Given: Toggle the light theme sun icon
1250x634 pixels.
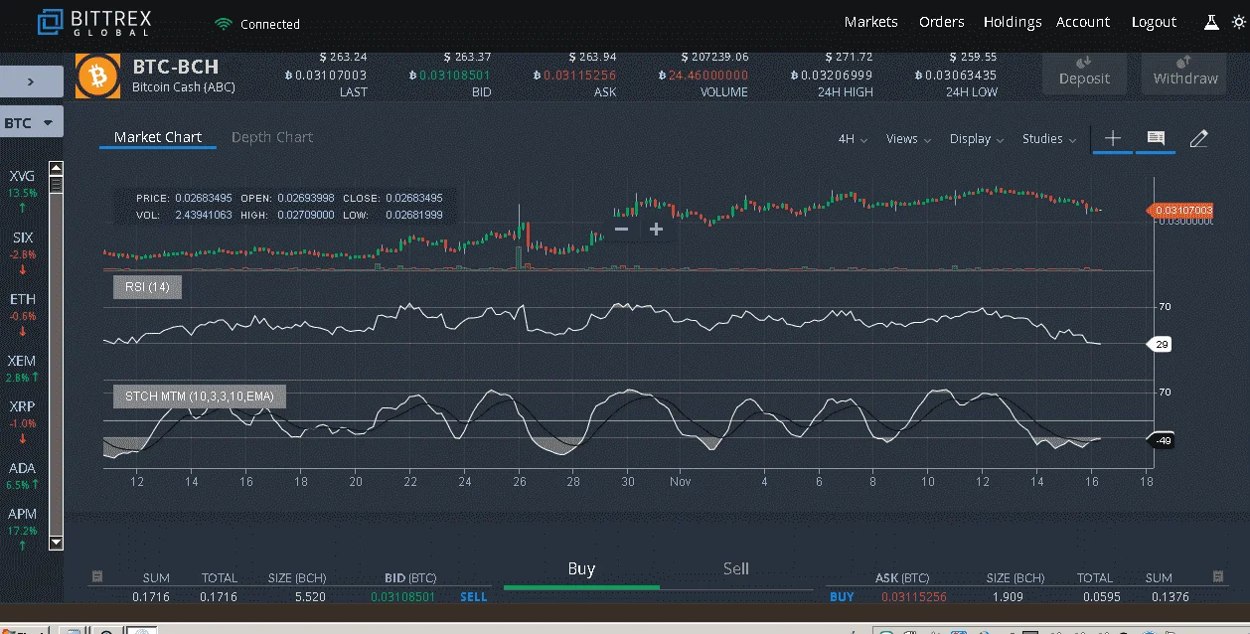Looking at the screenshot, I should [x=1237, y=22].
